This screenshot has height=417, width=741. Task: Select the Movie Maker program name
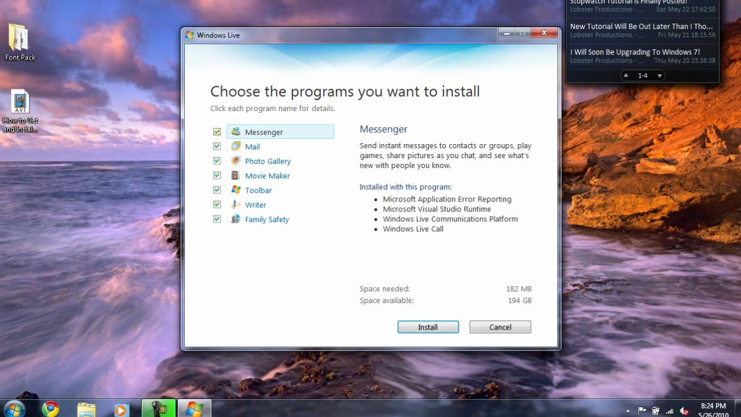pos(267,175)
